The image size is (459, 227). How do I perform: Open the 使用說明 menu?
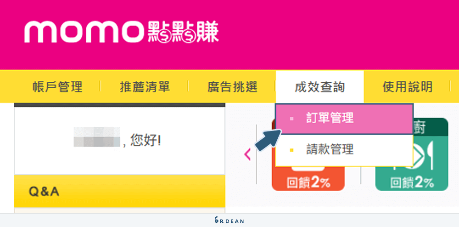(x=407, y=87)
